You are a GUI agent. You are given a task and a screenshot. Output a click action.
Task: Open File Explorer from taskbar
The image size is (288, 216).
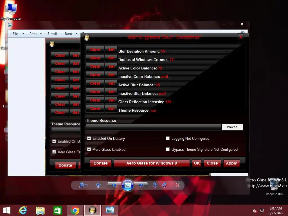40,210
